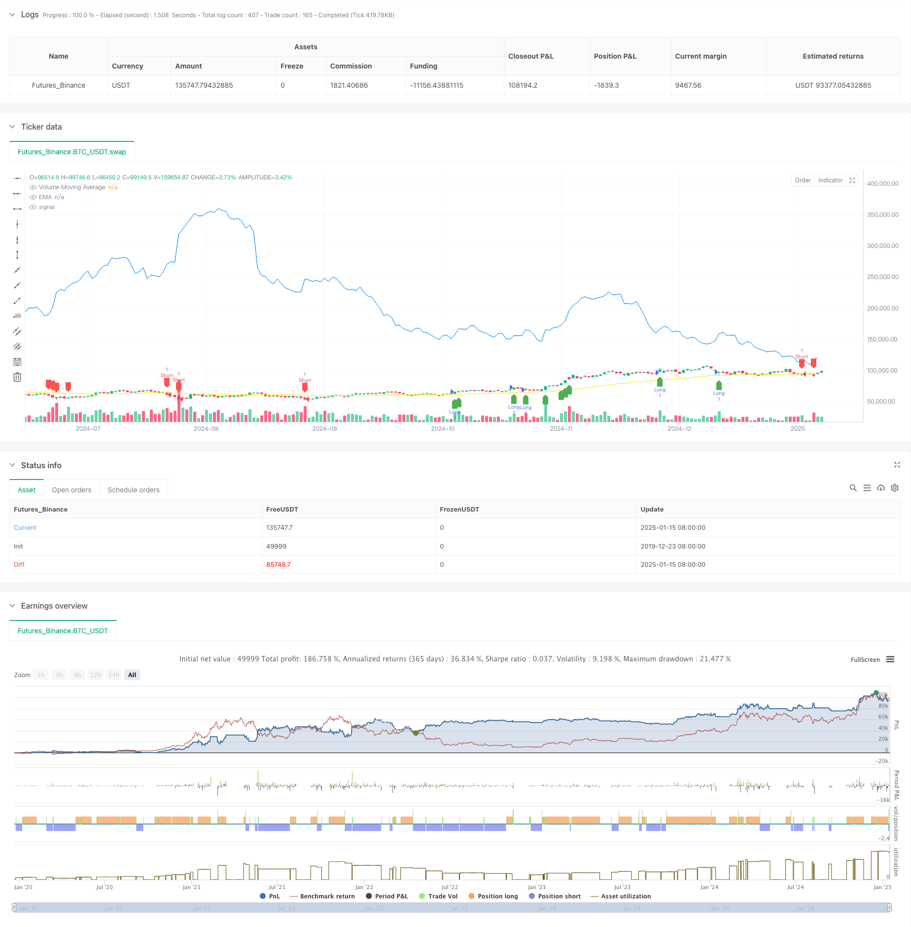Set zoom to 3h
This screenshot has height=927, width=911.
(x=59, y=675)
